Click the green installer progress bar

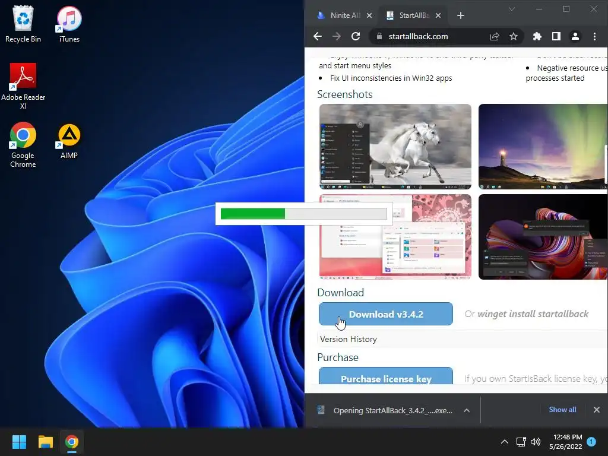(x=303, y=214)
